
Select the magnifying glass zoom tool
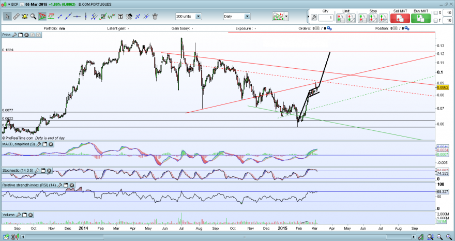[x=34, y=17]
